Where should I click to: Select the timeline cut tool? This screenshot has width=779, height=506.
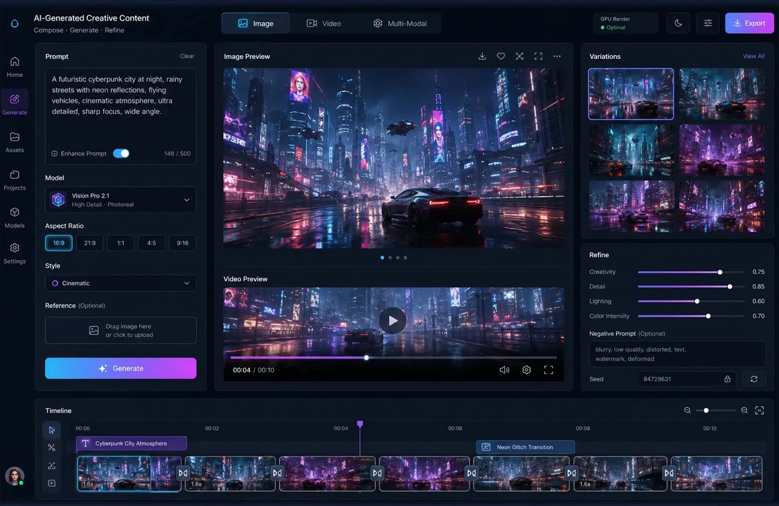(52, 447)
